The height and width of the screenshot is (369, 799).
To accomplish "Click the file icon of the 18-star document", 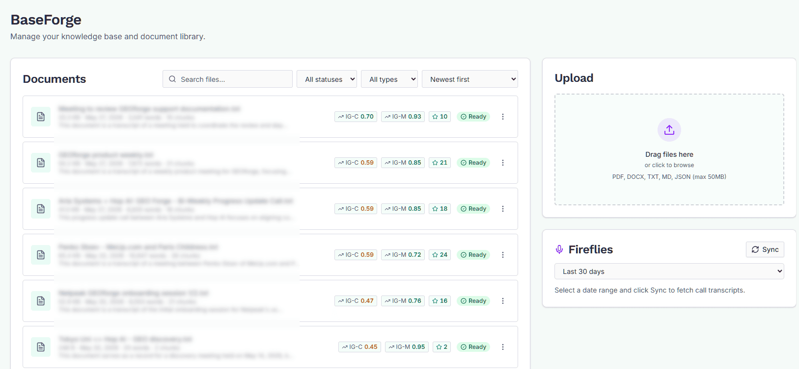I will tap(41, 209).
